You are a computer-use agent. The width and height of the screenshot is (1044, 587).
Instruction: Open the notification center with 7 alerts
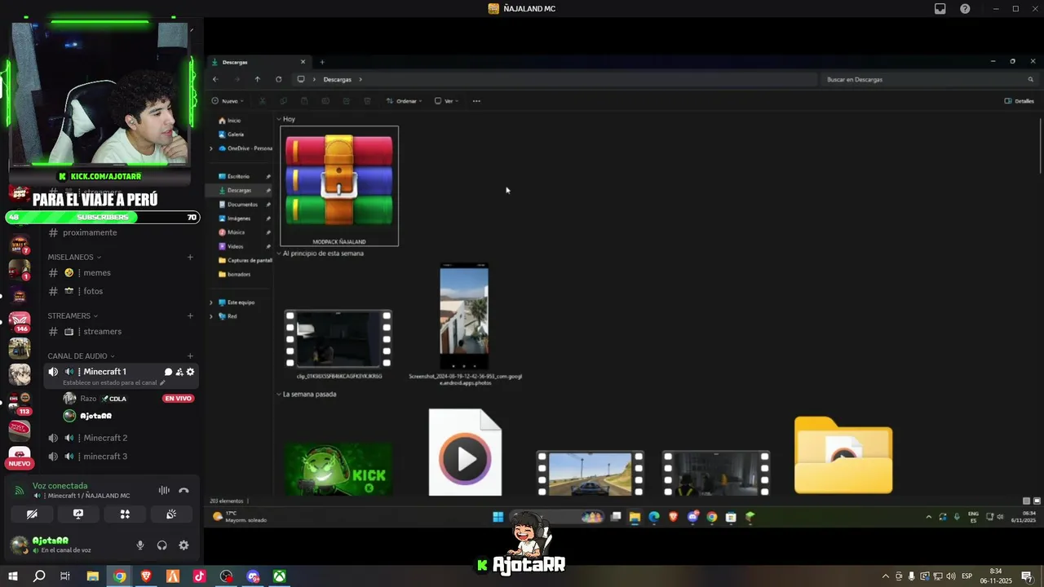pyautogui.click(x=1027, y=576)
